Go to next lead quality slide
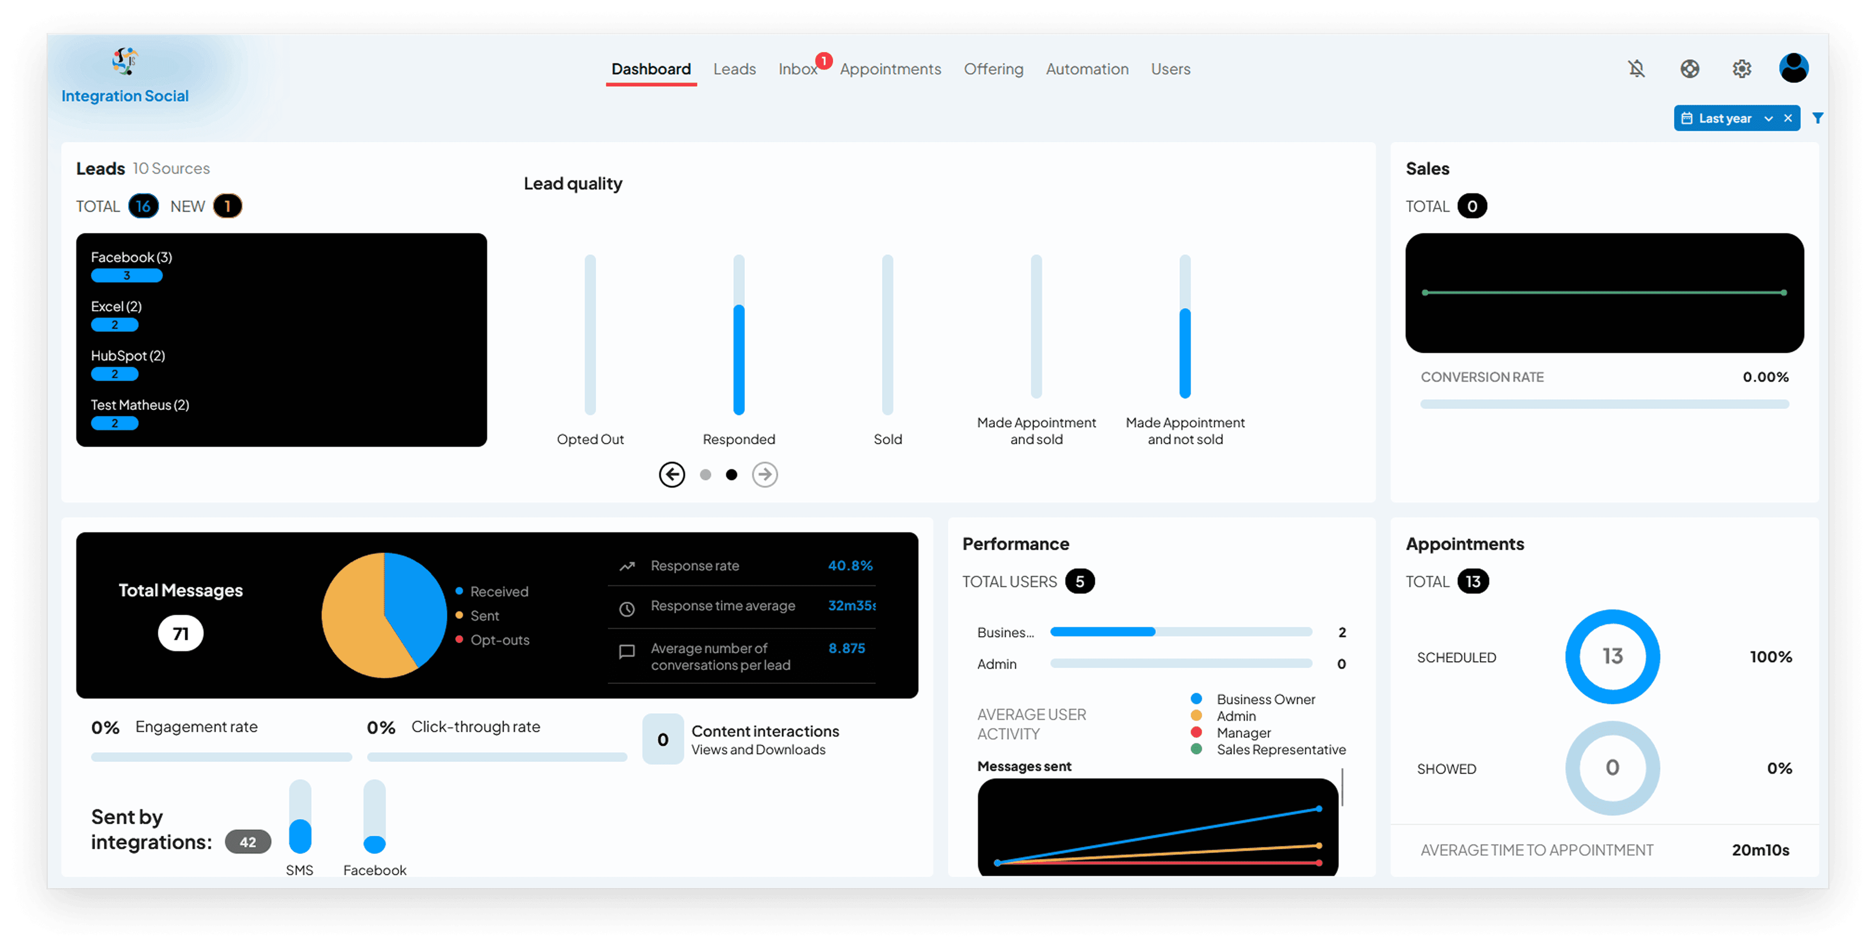Image resolution: width=1876 pixels, height=949 pixels. point(765,474)
